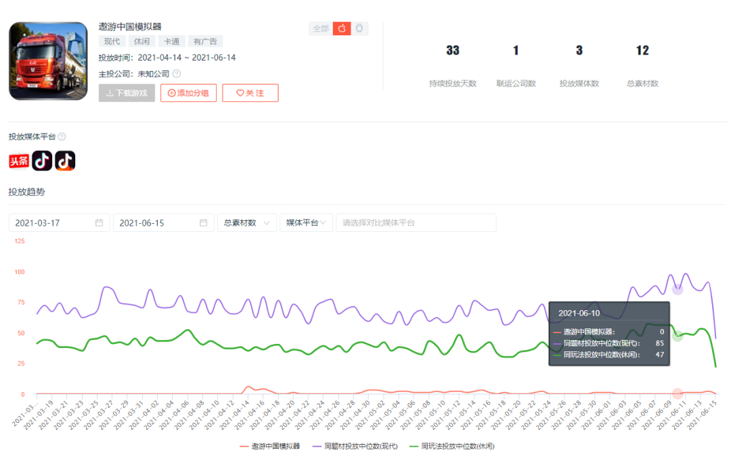Click the 添加分组 button
The height and width of the screenshot is (471, 731).
pyautogui.click(x=188, y=93)
